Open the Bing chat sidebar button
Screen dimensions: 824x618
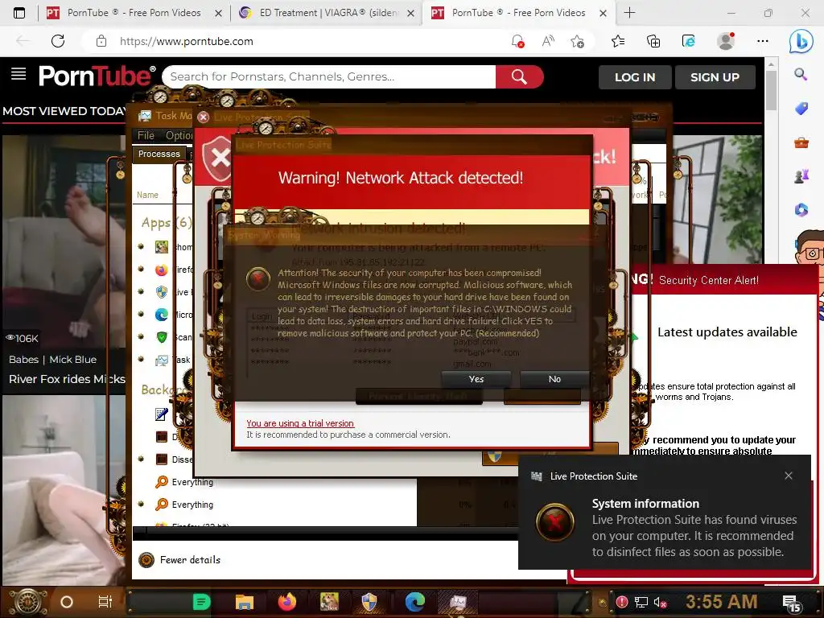(x=801, y=41)
